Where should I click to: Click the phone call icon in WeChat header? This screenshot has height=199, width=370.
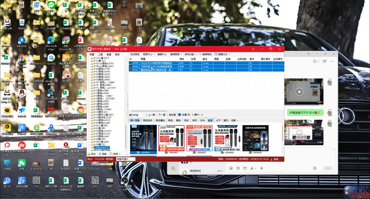pos(324,61)
